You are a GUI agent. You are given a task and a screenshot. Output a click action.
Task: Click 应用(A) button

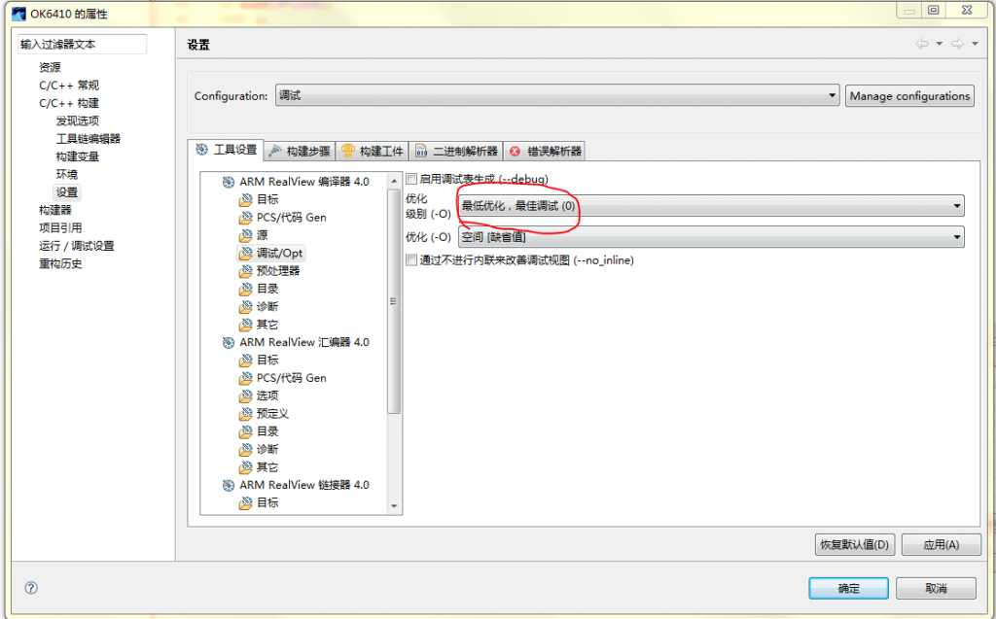[942, 545]
